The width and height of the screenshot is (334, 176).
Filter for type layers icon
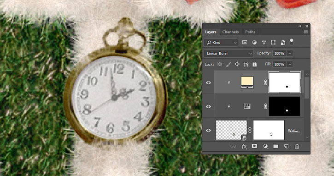[x=264, y=43]
